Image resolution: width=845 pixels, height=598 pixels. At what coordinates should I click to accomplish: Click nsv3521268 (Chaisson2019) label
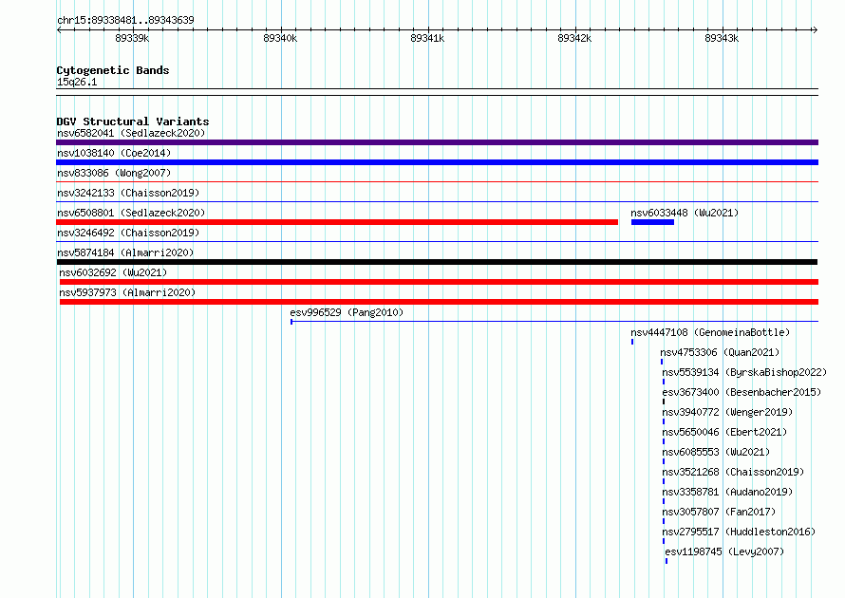click(x=733, y=472)
